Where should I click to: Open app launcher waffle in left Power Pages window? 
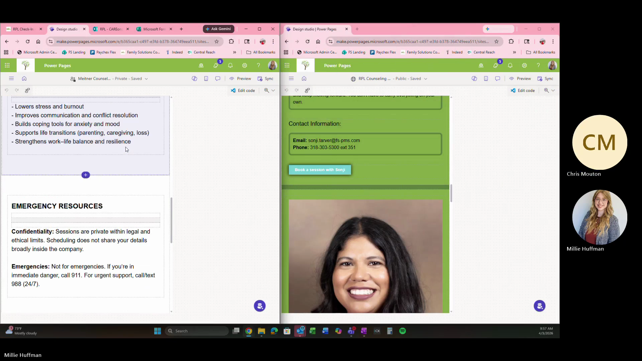[7, 66]
